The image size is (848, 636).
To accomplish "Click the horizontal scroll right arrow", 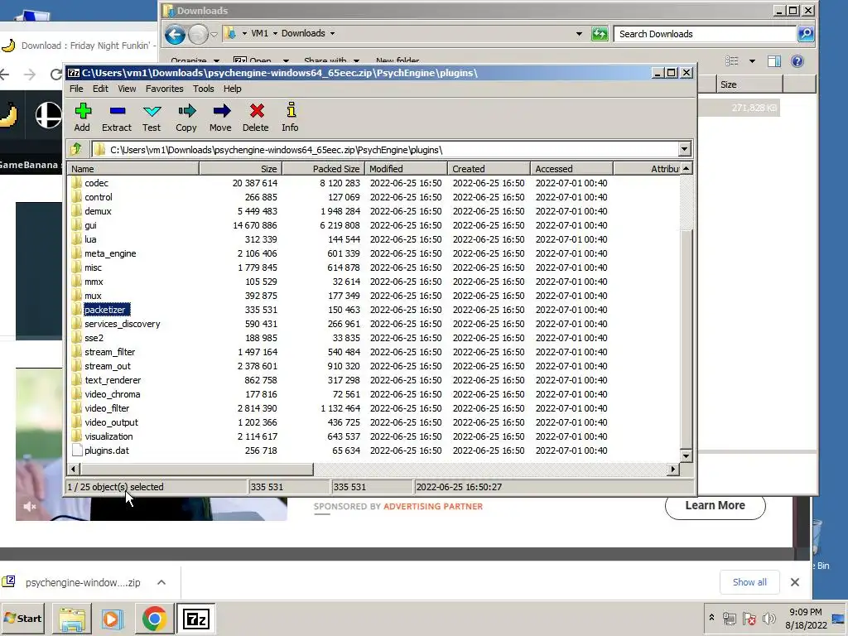I will click(673, 469).
